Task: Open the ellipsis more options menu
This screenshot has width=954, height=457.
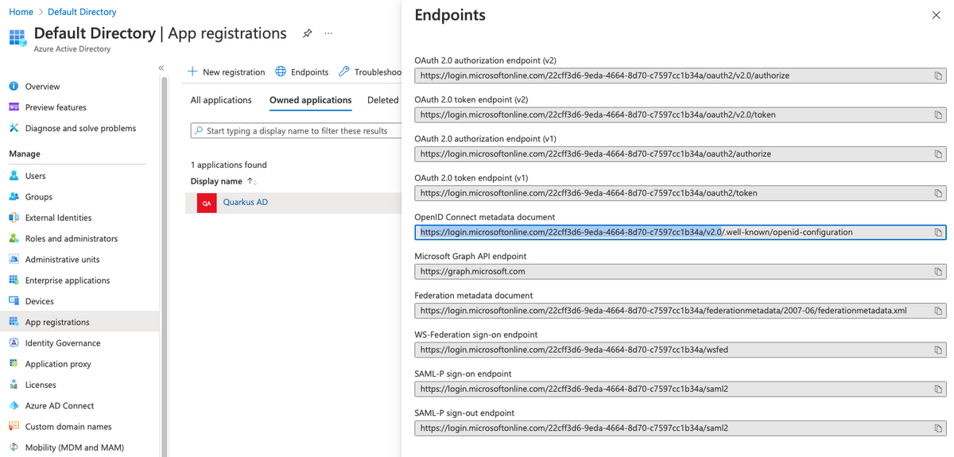Action: click(328, 33)
